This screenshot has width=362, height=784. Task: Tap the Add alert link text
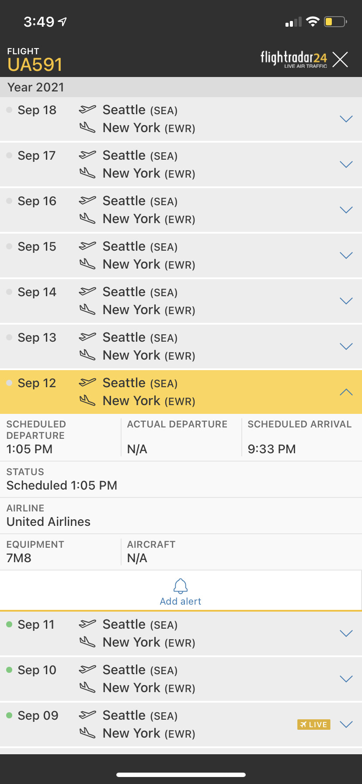pos(181,602)
